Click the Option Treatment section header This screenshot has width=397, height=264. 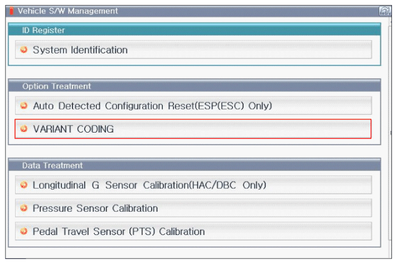(194, 86)
